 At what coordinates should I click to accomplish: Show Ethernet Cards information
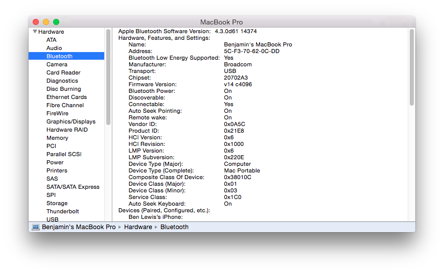point(66,97)
